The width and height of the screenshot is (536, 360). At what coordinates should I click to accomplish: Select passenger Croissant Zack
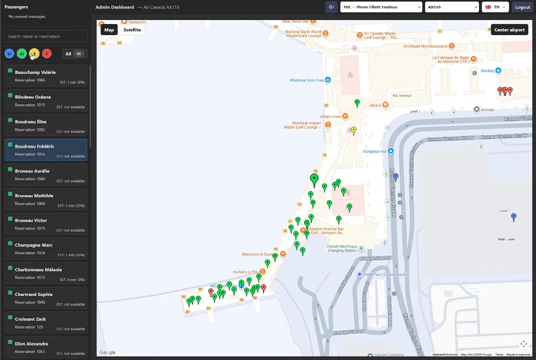pyautogui.click(x=46, y=323)
